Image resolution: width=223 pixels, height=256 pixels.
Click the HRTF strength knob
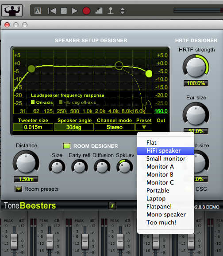[x=196, y=67]
